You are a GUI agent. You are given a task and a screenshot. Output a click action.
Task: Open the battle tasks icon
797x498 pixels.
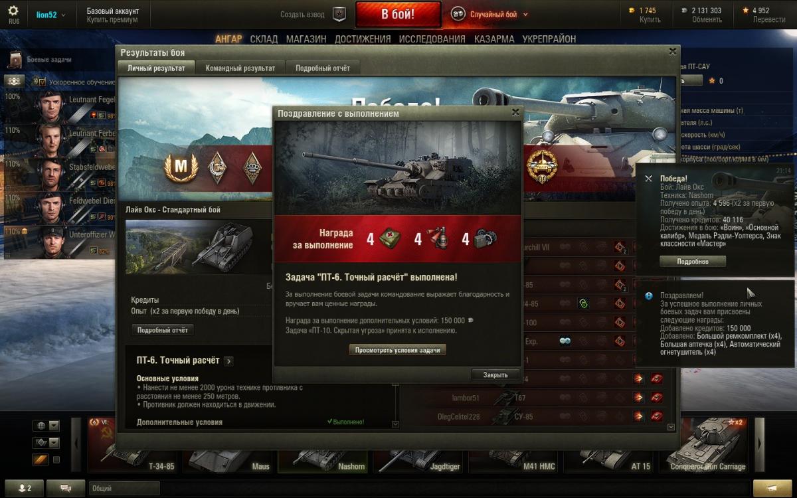click(x=15, y=60)
